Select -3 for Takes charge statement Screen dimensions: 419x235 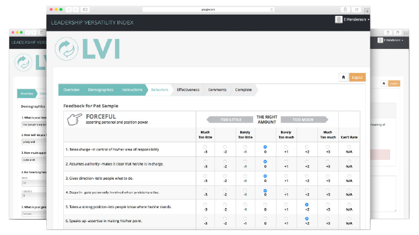(x=205, y=147)
